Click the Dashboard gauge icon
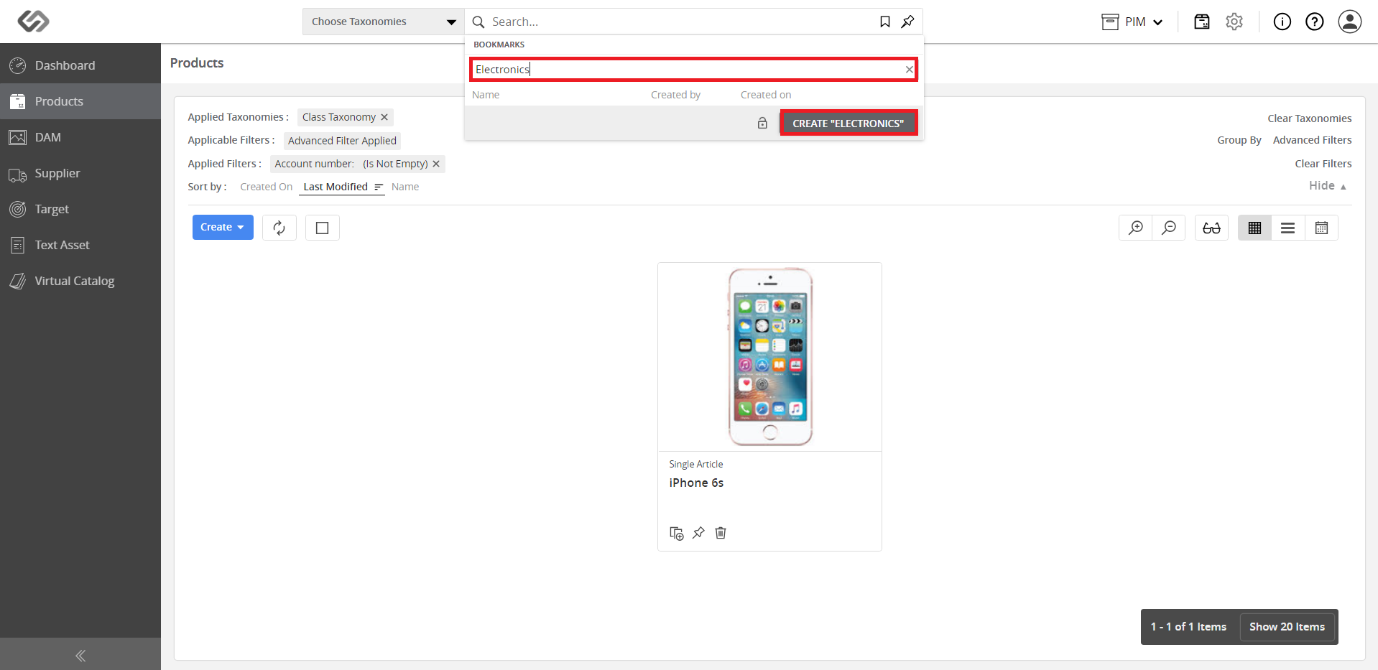 point(18,65)
